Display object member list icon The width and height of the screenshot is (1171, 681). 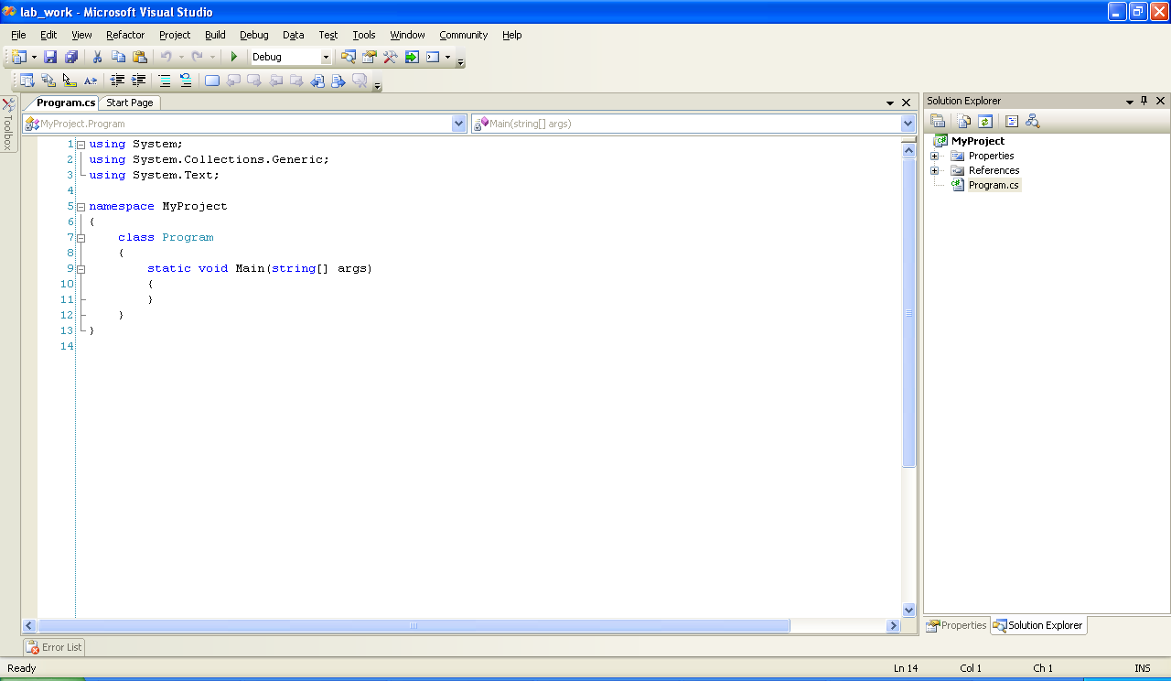[x=27, y=81]
